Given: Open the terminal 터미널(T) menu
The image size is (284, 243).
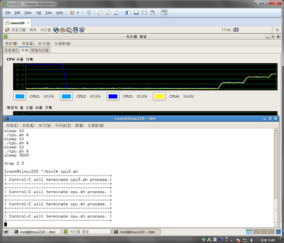Looking at the screenshot, I should click(63, 125).
